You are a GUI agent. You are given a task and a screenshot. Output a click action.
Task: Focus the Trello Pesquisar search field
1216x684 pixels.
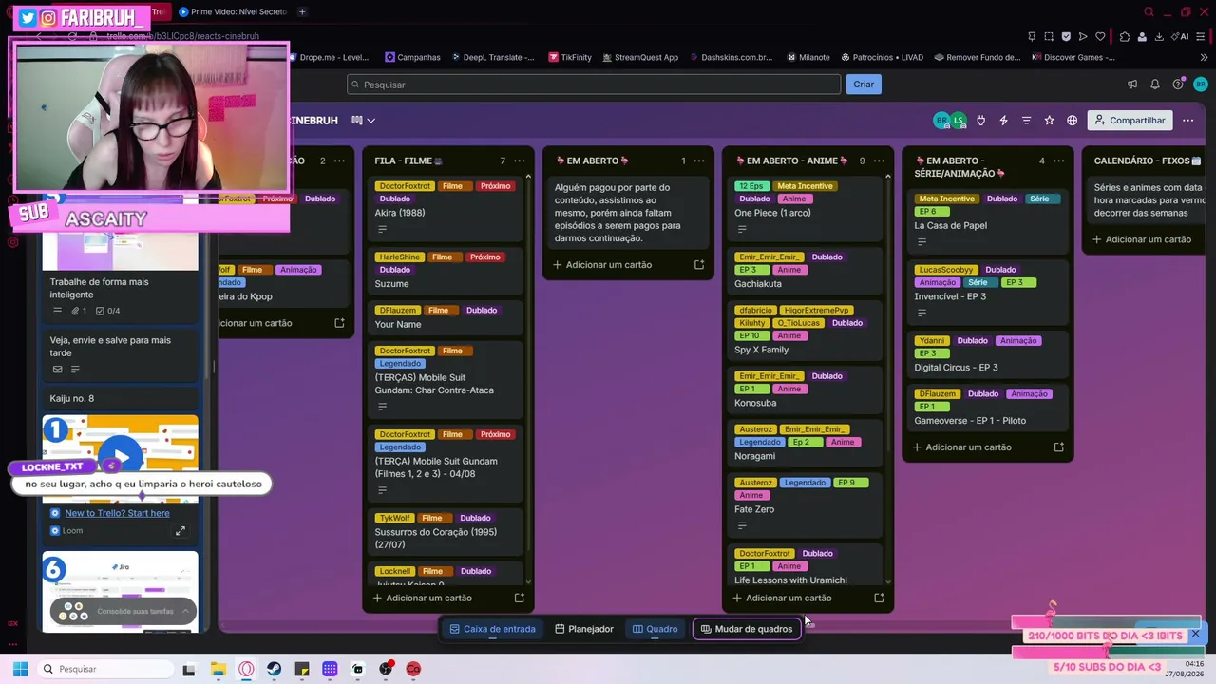click(594, 85)
